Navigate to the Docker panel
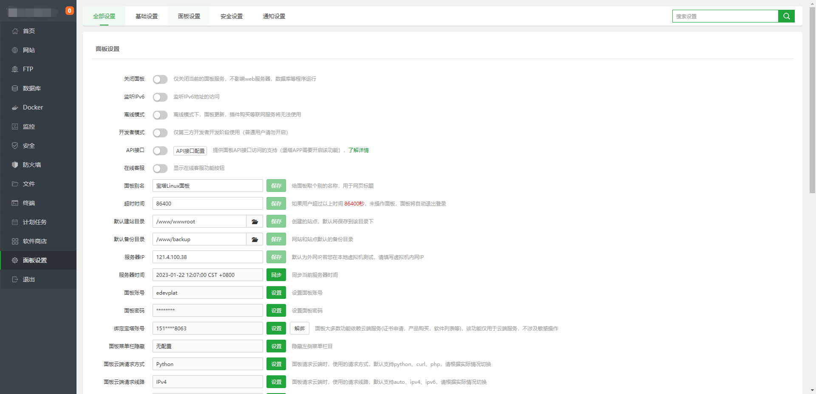 click(32, 107)
